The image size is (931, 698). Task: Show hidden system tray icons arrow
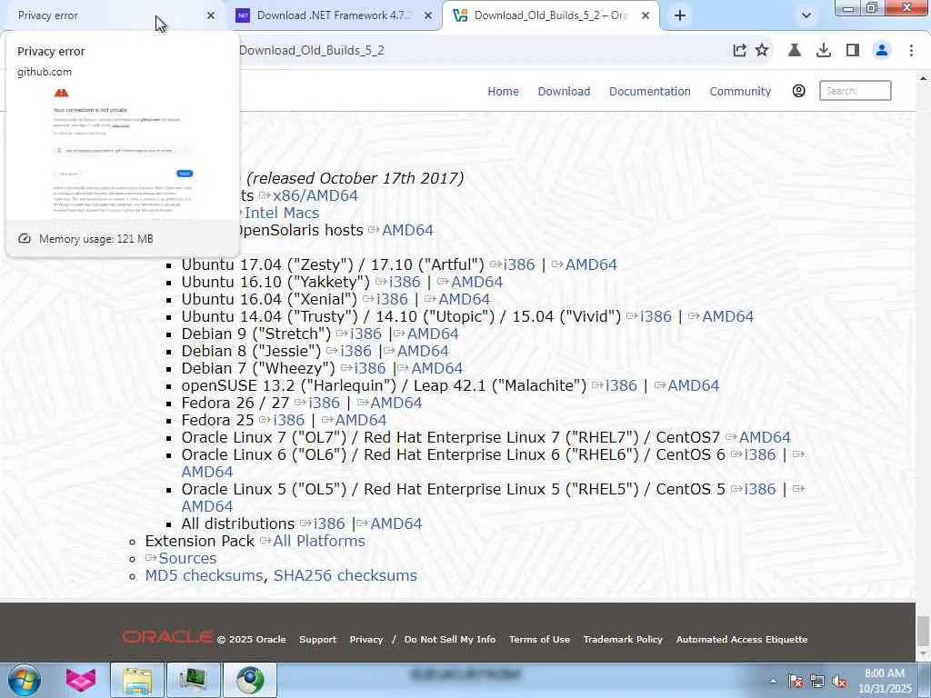tap(773, 682)
